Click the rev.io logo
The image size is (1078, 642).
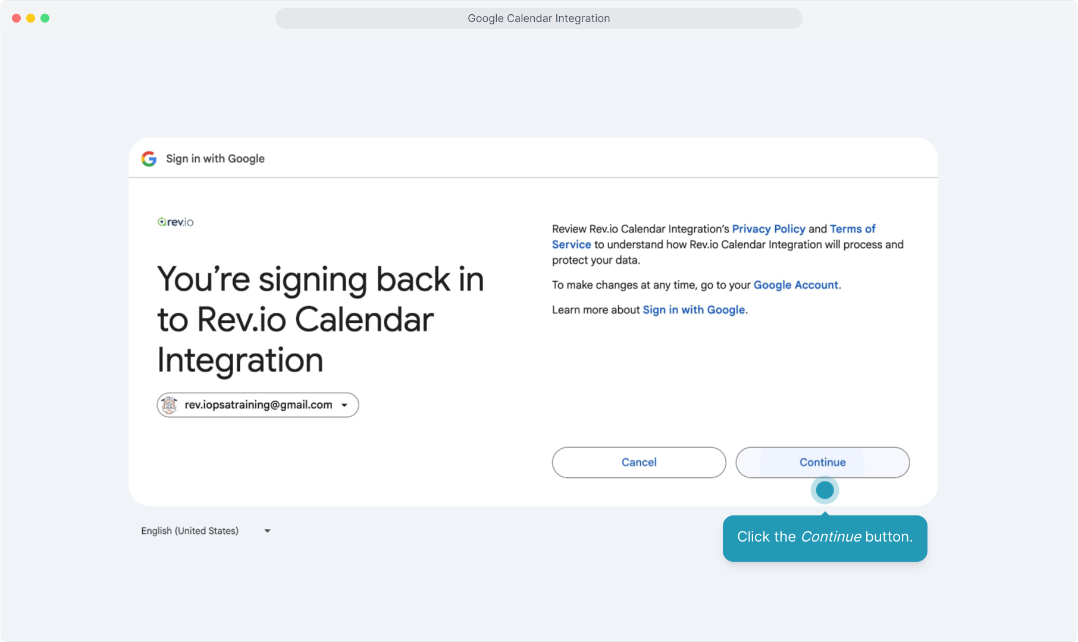176,222
